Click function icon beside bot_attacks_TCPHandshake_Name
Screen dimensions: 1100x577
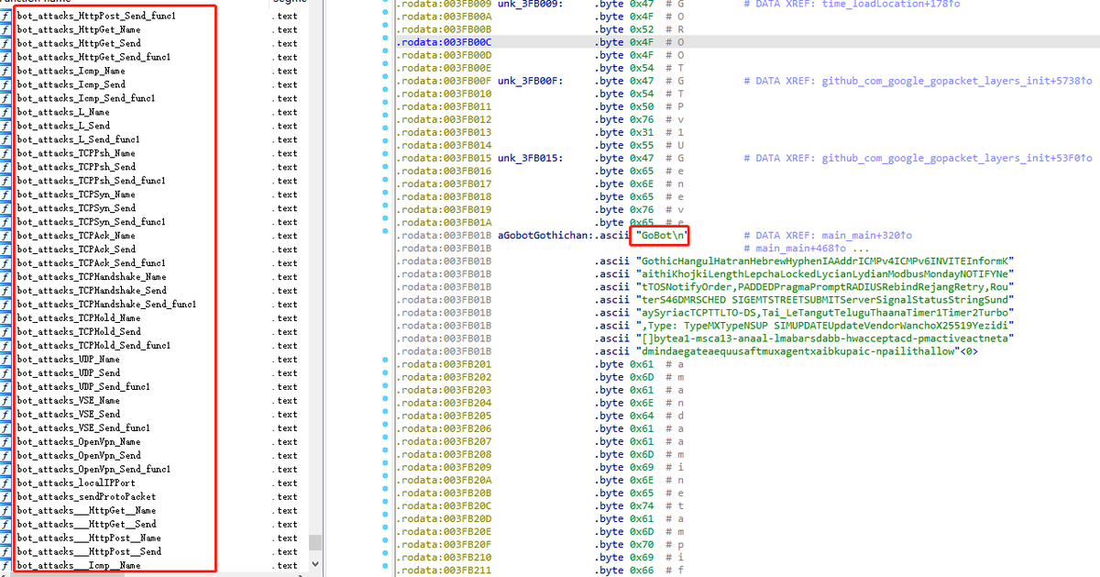[6, 277]
